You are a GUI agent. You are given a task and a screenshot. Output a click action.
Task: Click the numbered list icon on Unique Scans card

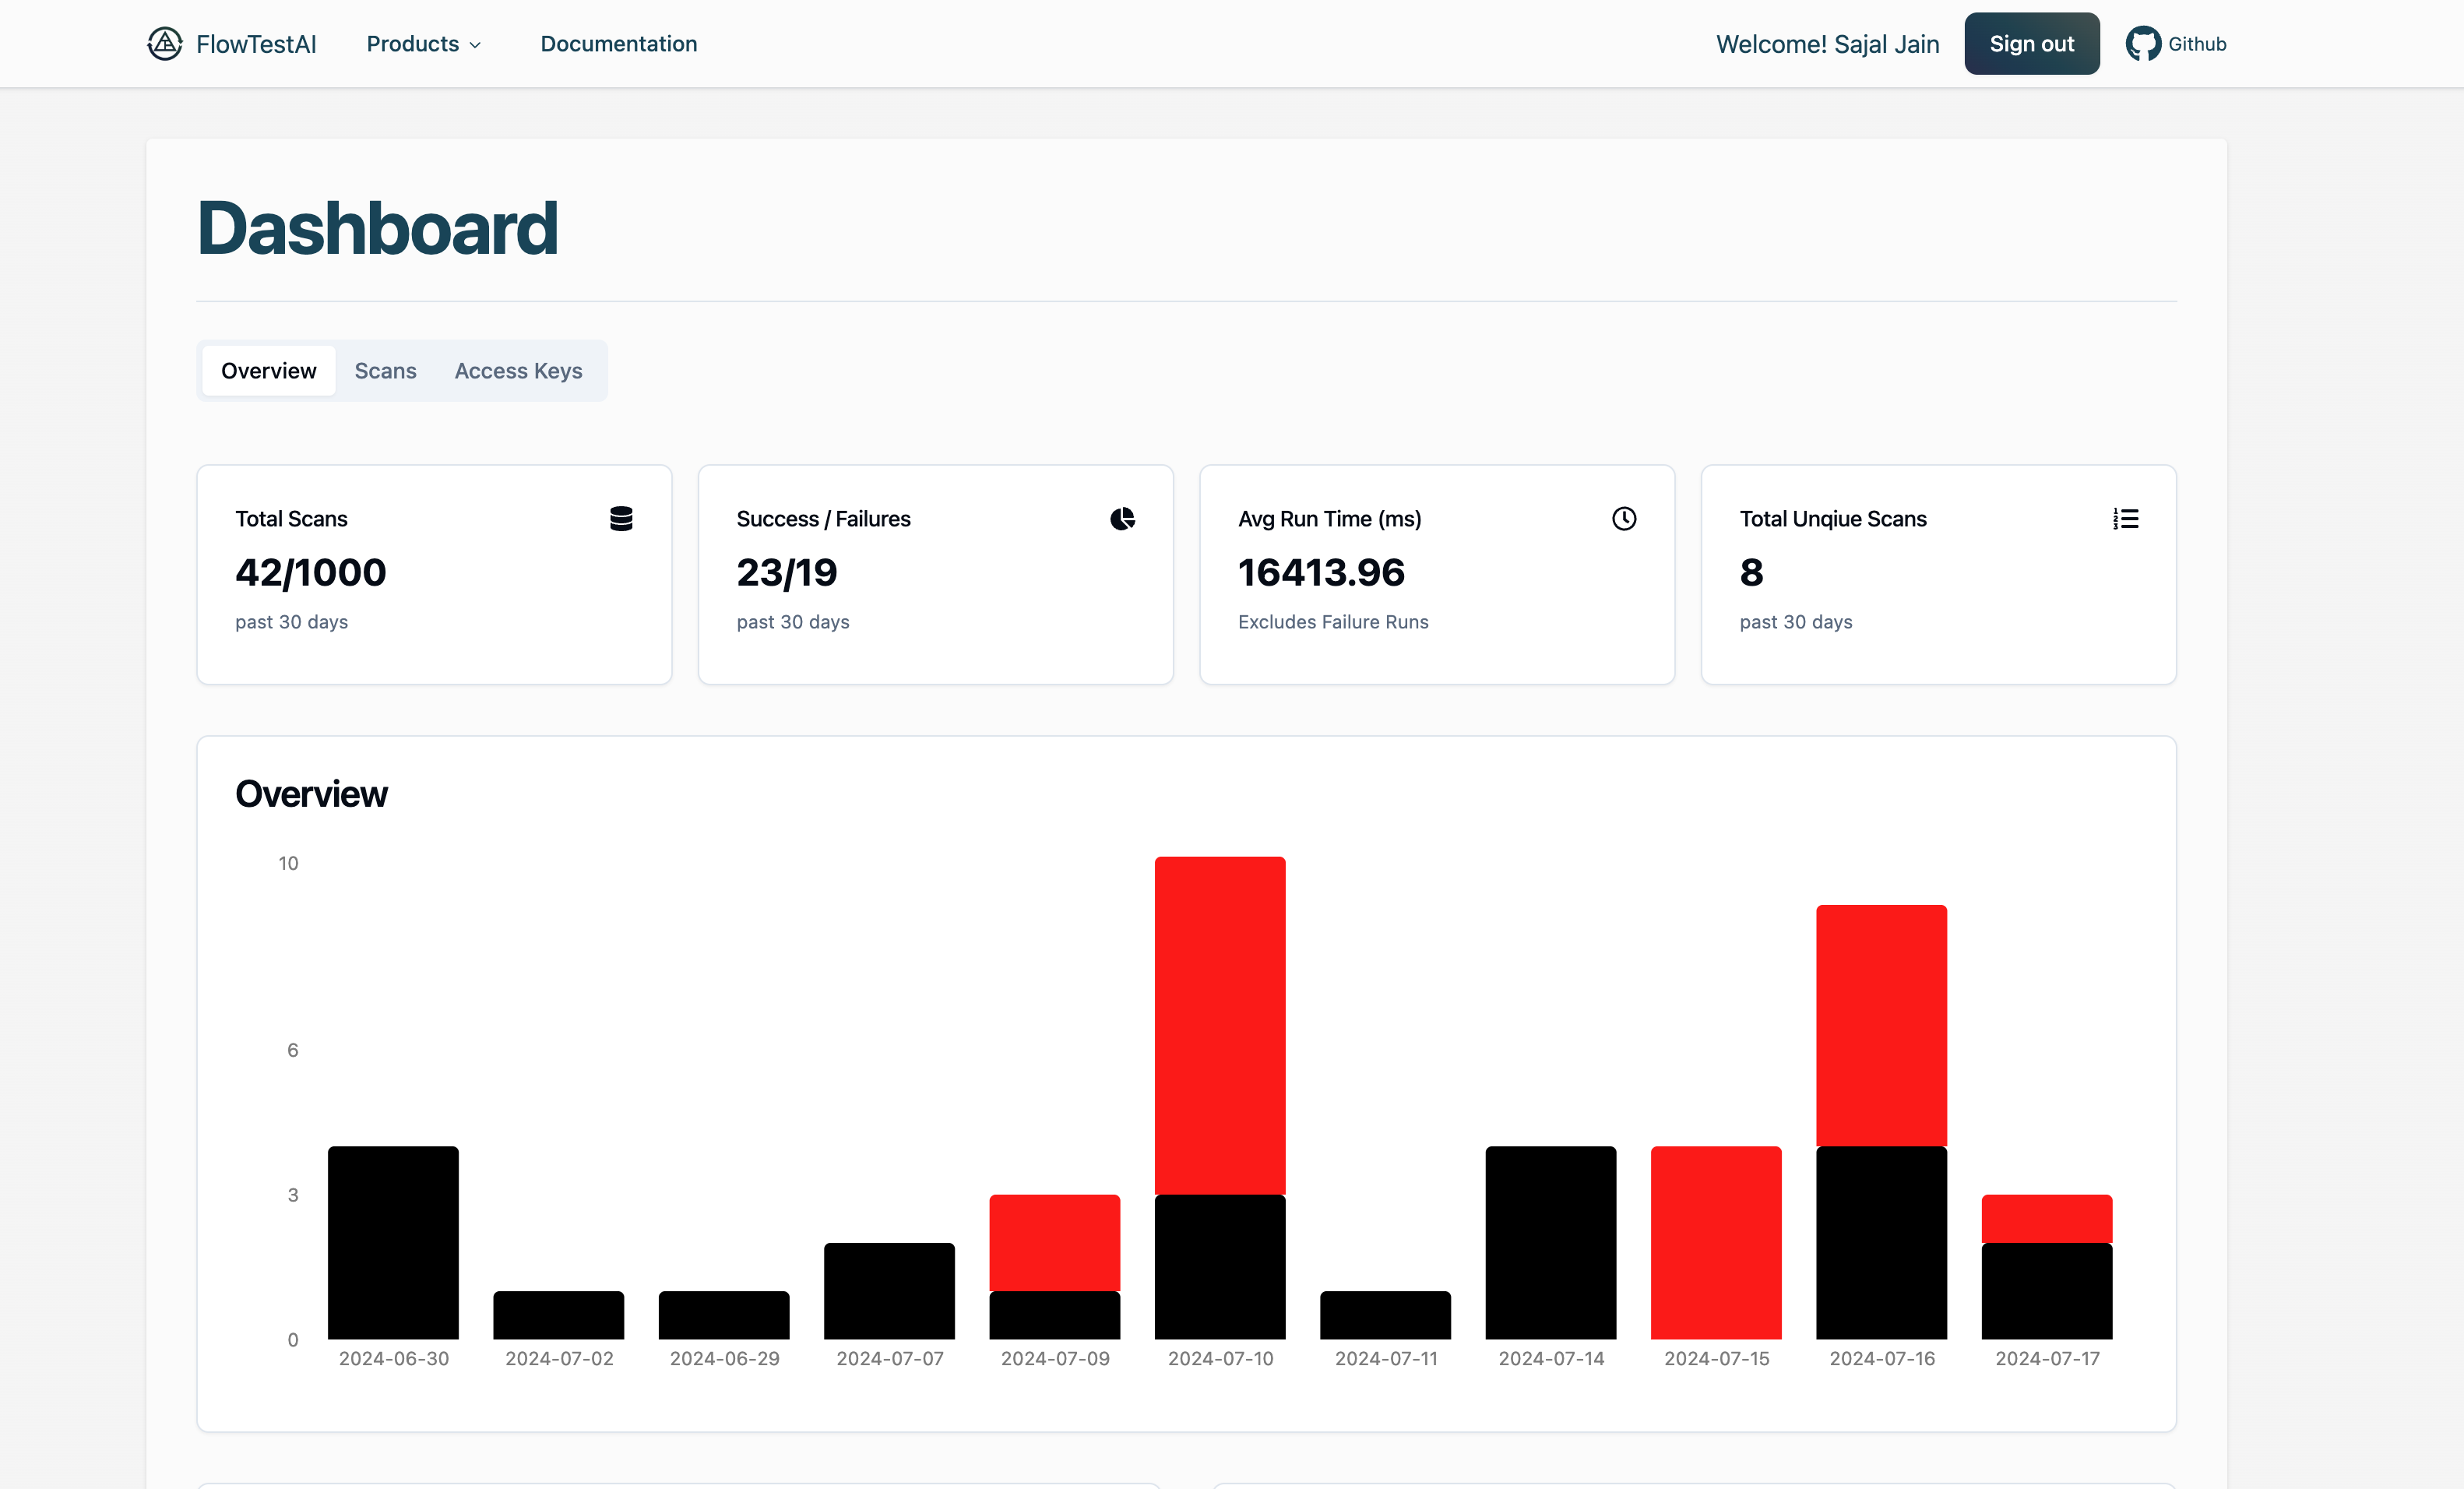[2125, 518]
